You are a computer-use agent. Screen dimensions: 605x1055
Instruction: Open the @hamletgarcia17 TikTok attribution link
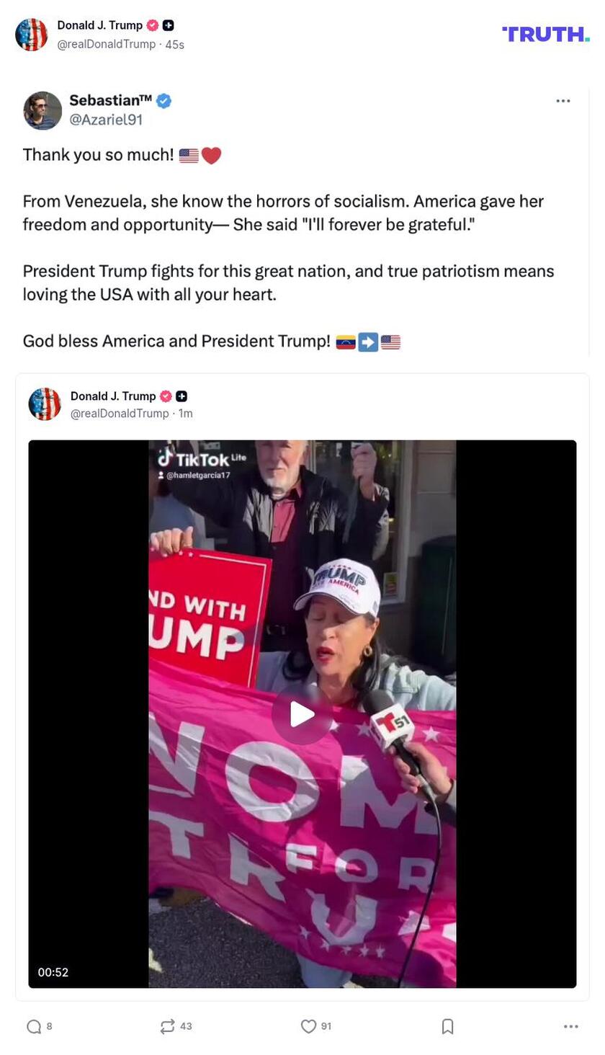click(199, 474)
